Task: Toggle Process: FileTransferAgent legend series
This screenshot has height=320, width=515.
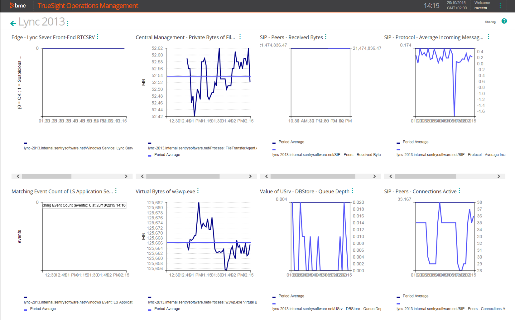Action: tap(202, 148)
